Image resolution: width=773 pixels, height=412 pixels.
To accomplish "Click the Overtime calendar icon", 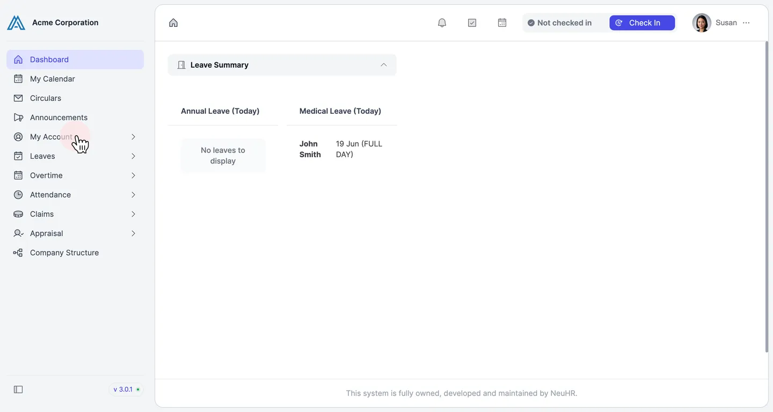I will click(x=18, y=175).
